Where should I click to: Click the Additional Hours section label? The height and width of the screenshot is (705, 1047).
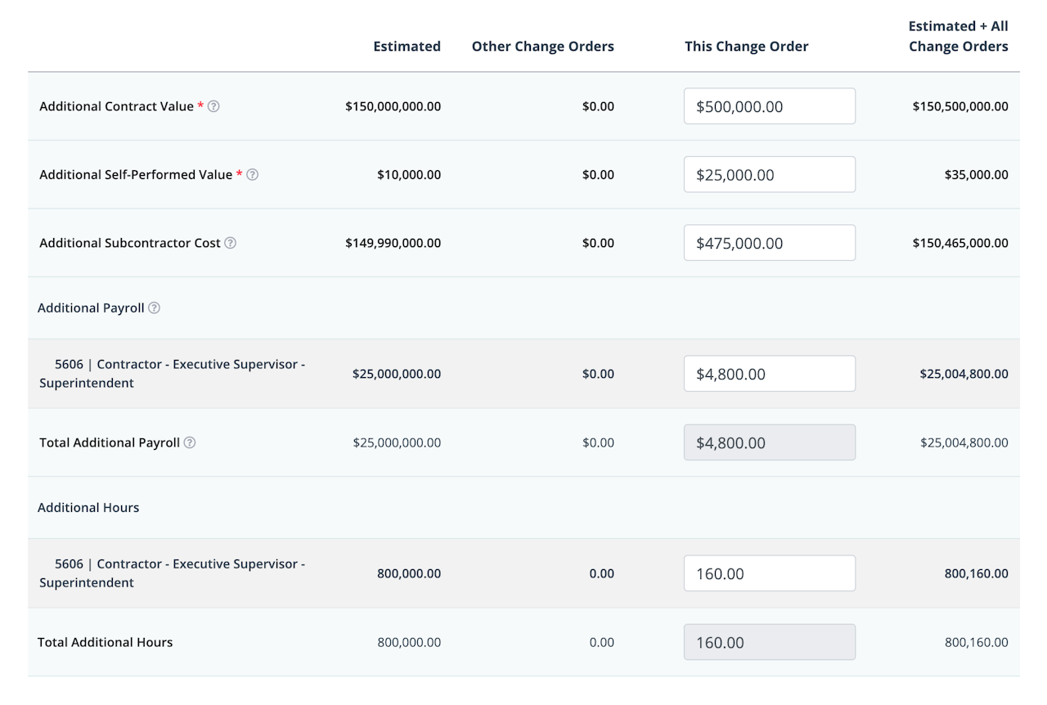[88, 508]
